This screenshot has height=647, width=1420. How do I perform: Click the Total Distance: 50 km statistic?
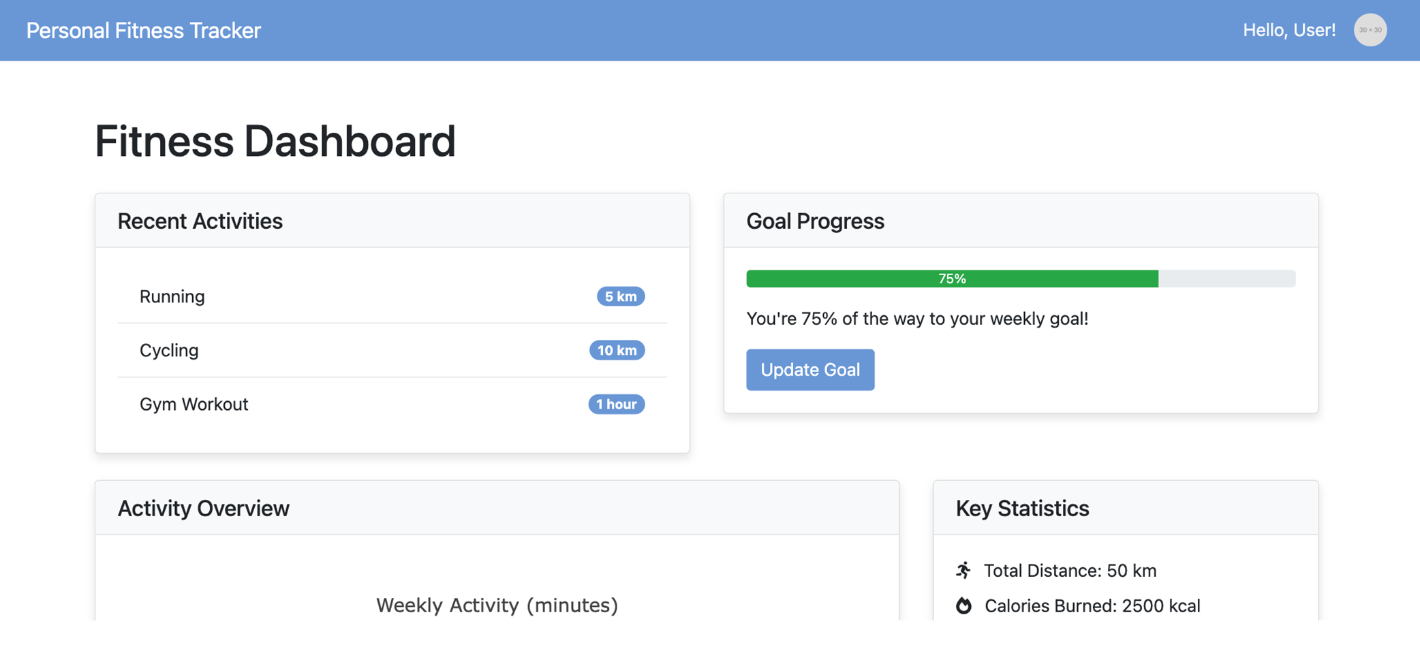click(x=1070, y=571)
